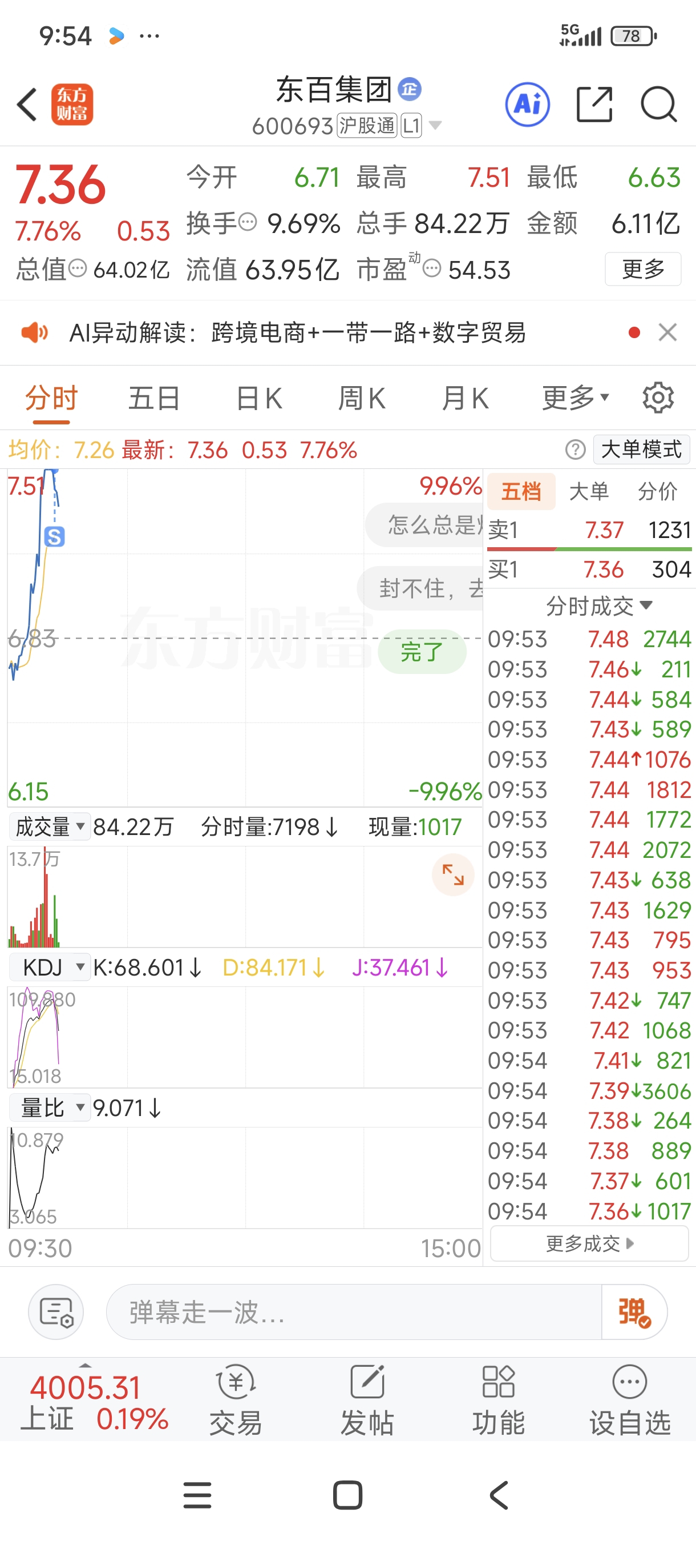Tap Android system back arrow
The width and height of the screenshot is (696, 1549).
coord(499,1495)
